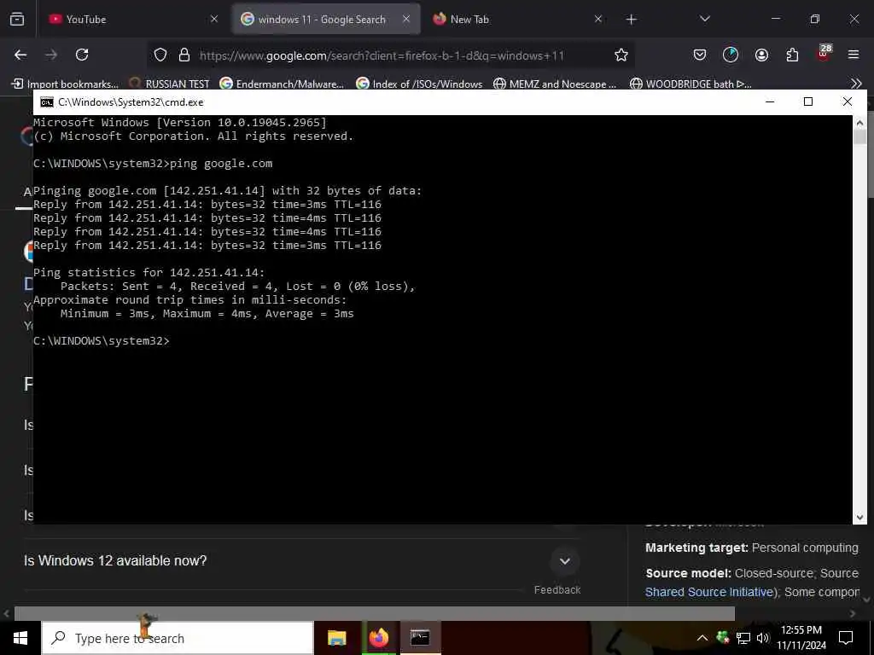Viewport: 874px width, 655px height.
Task: Open a new tab with plus button
Action: click(631, 20)
